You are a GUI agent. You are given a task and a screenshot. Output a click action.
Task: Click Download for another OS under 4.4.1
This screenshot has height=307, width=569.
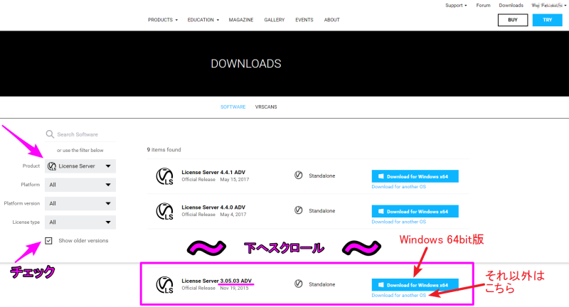point(398,187)
